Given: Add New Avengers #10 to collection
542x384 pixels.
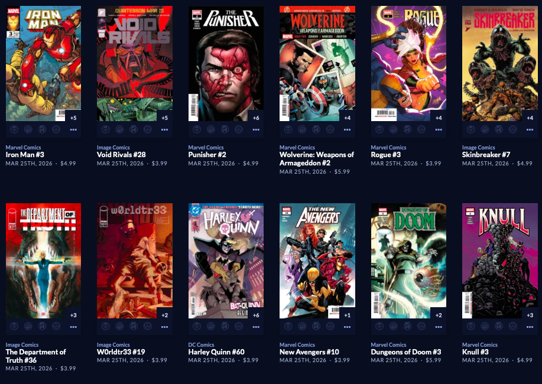Looking at the screenshot, I should (x=302, y=327).
